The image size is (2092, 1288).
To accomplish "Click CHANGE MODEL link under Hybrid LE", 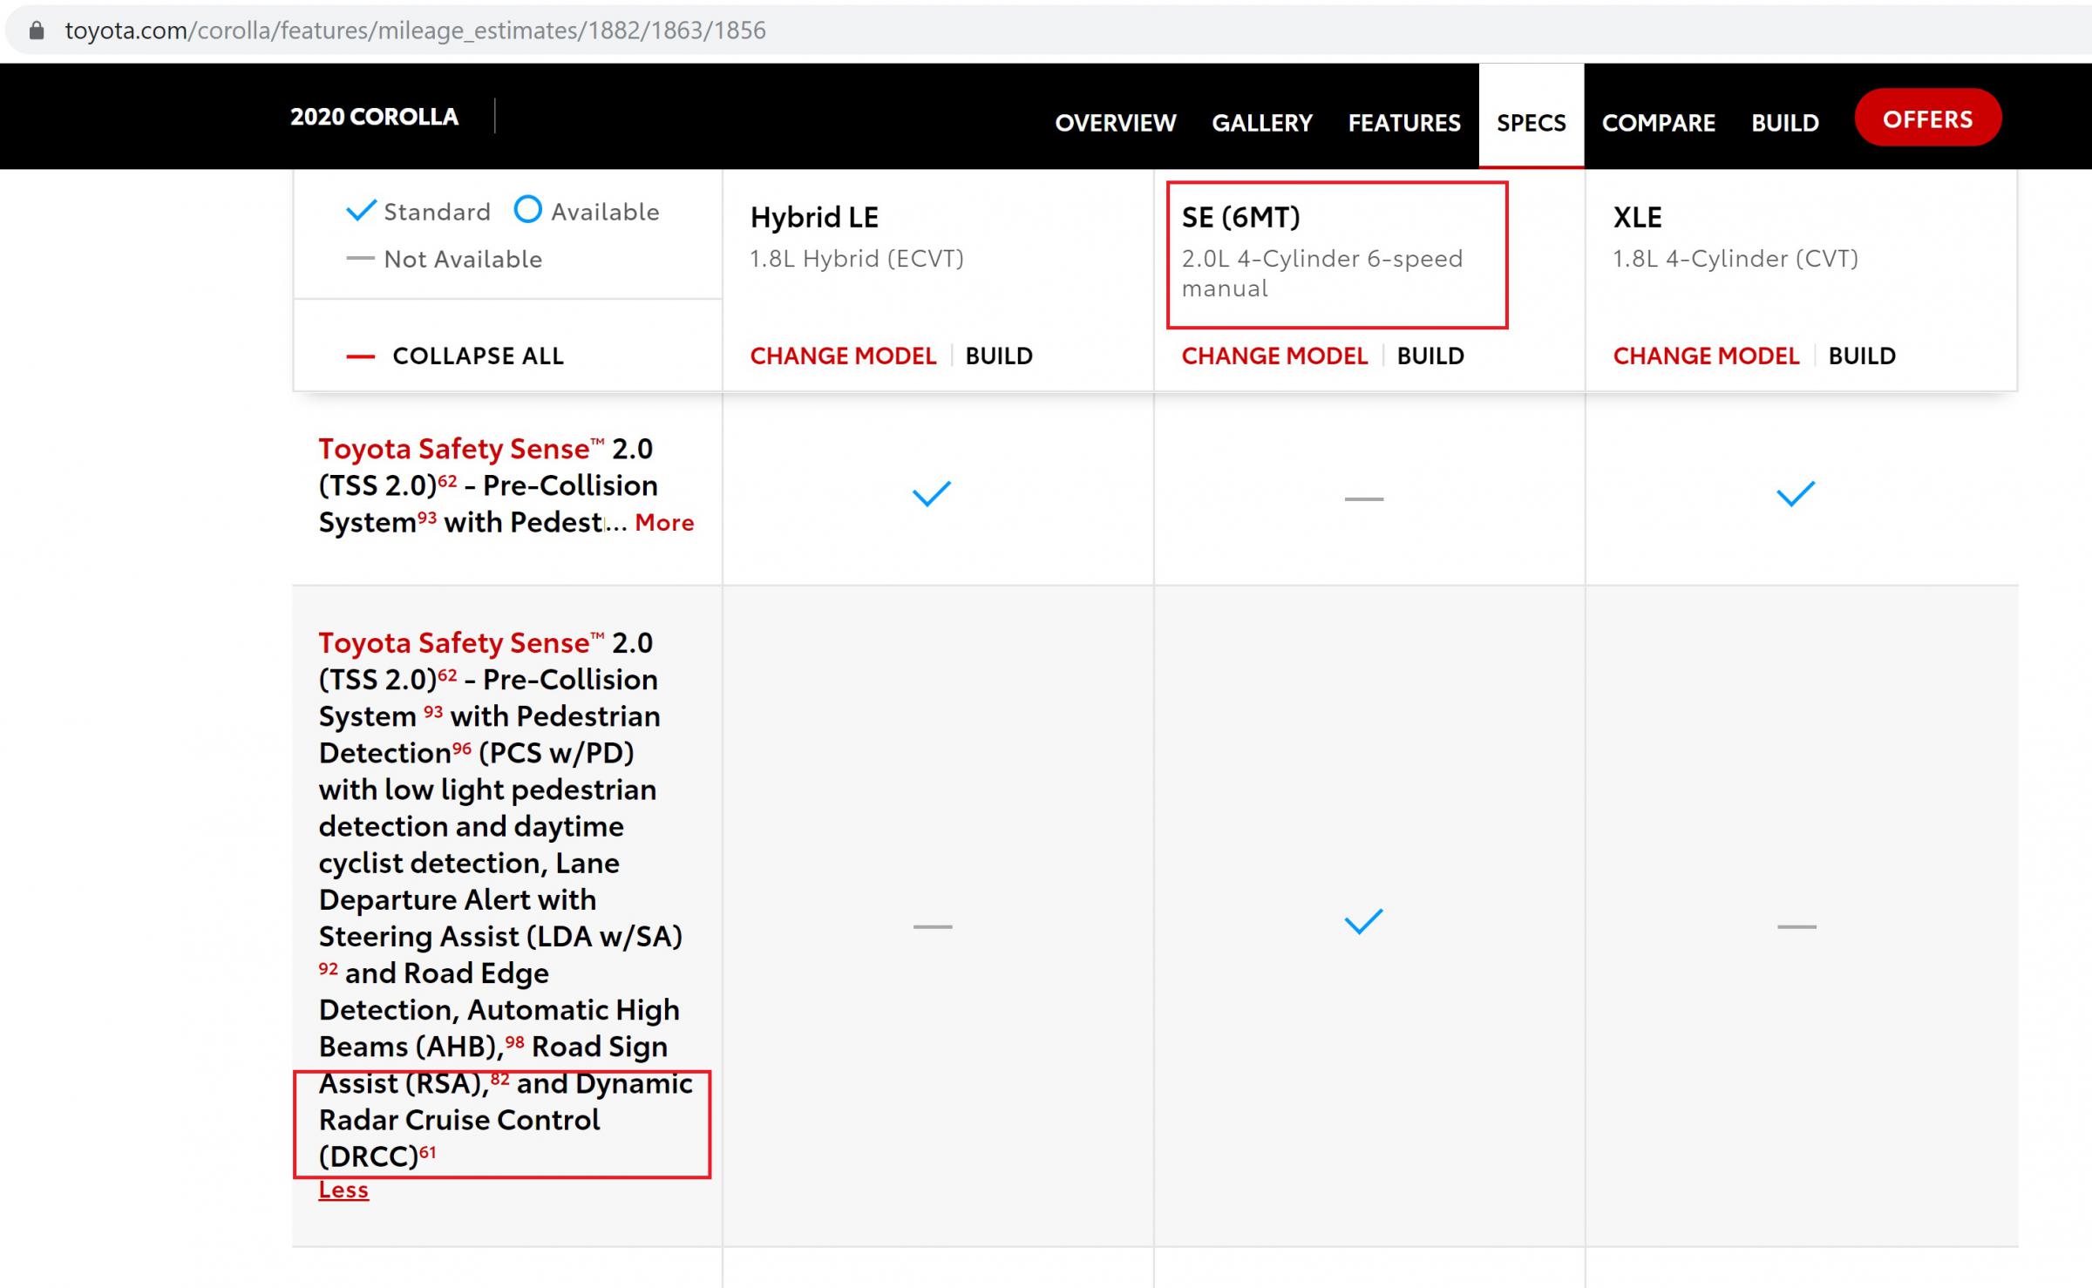I will point(843,354).
